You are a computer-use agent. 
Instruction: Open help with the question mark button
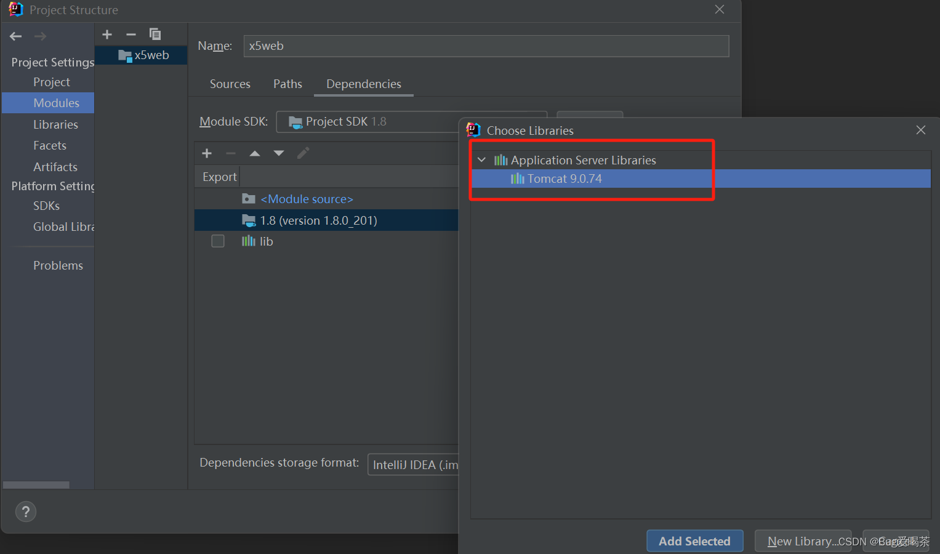pos(26,512)
